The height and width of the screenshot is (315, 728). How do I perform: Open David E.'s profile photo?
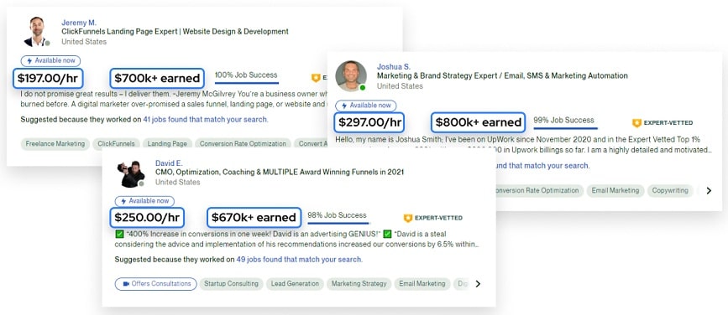pos(131,174)
